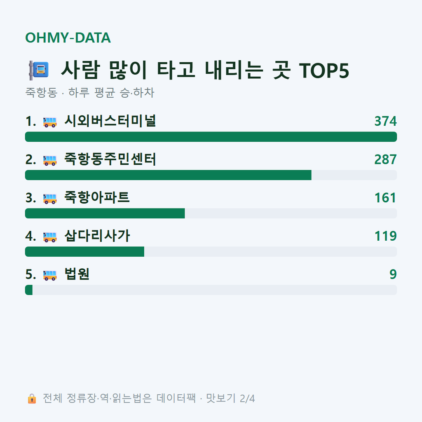Screen dimensions: 422x422
Task: Click the lock icon in the footer
Action: [x=32, y=399]
